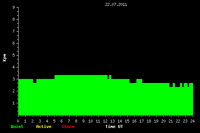The height and width of the screenshot is (133, 200).
Task: Select hour 0 on time axis
Action: (18, 121)
